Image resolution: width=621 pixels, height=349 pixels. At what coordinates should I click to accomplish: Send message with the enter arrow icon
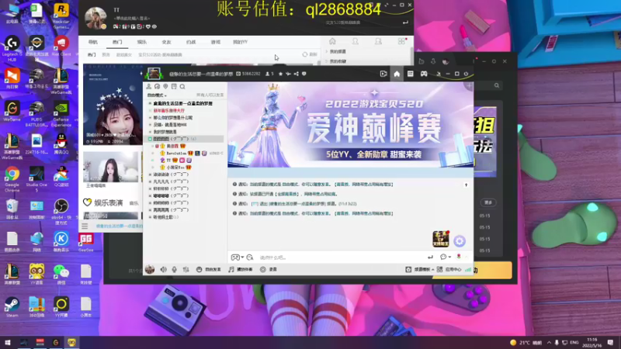point(430,257)
